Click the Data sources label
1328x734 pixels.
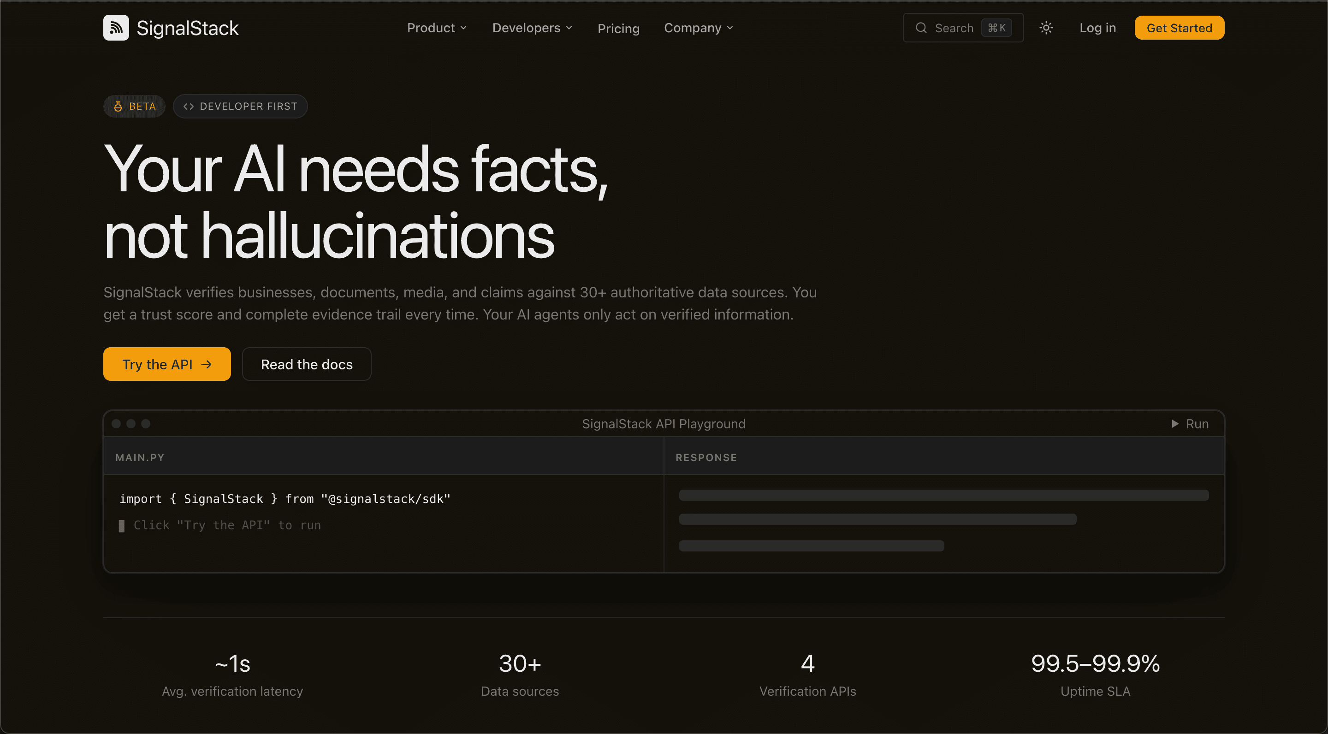(x=520, y=691)
